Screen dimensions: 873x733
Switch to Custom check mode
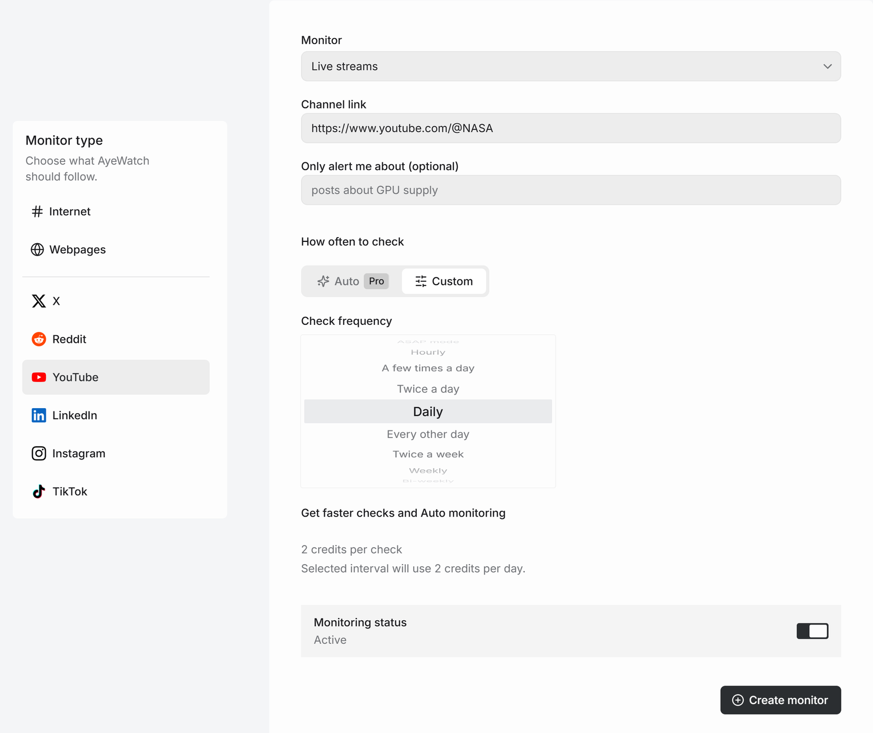[x=444, y=281]
